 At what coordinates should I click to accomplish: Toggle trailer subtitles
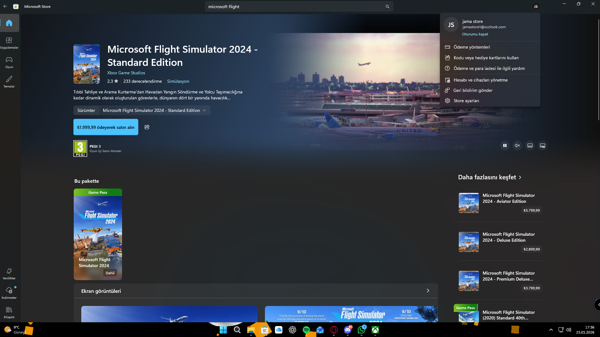click(x=530, y=145)
